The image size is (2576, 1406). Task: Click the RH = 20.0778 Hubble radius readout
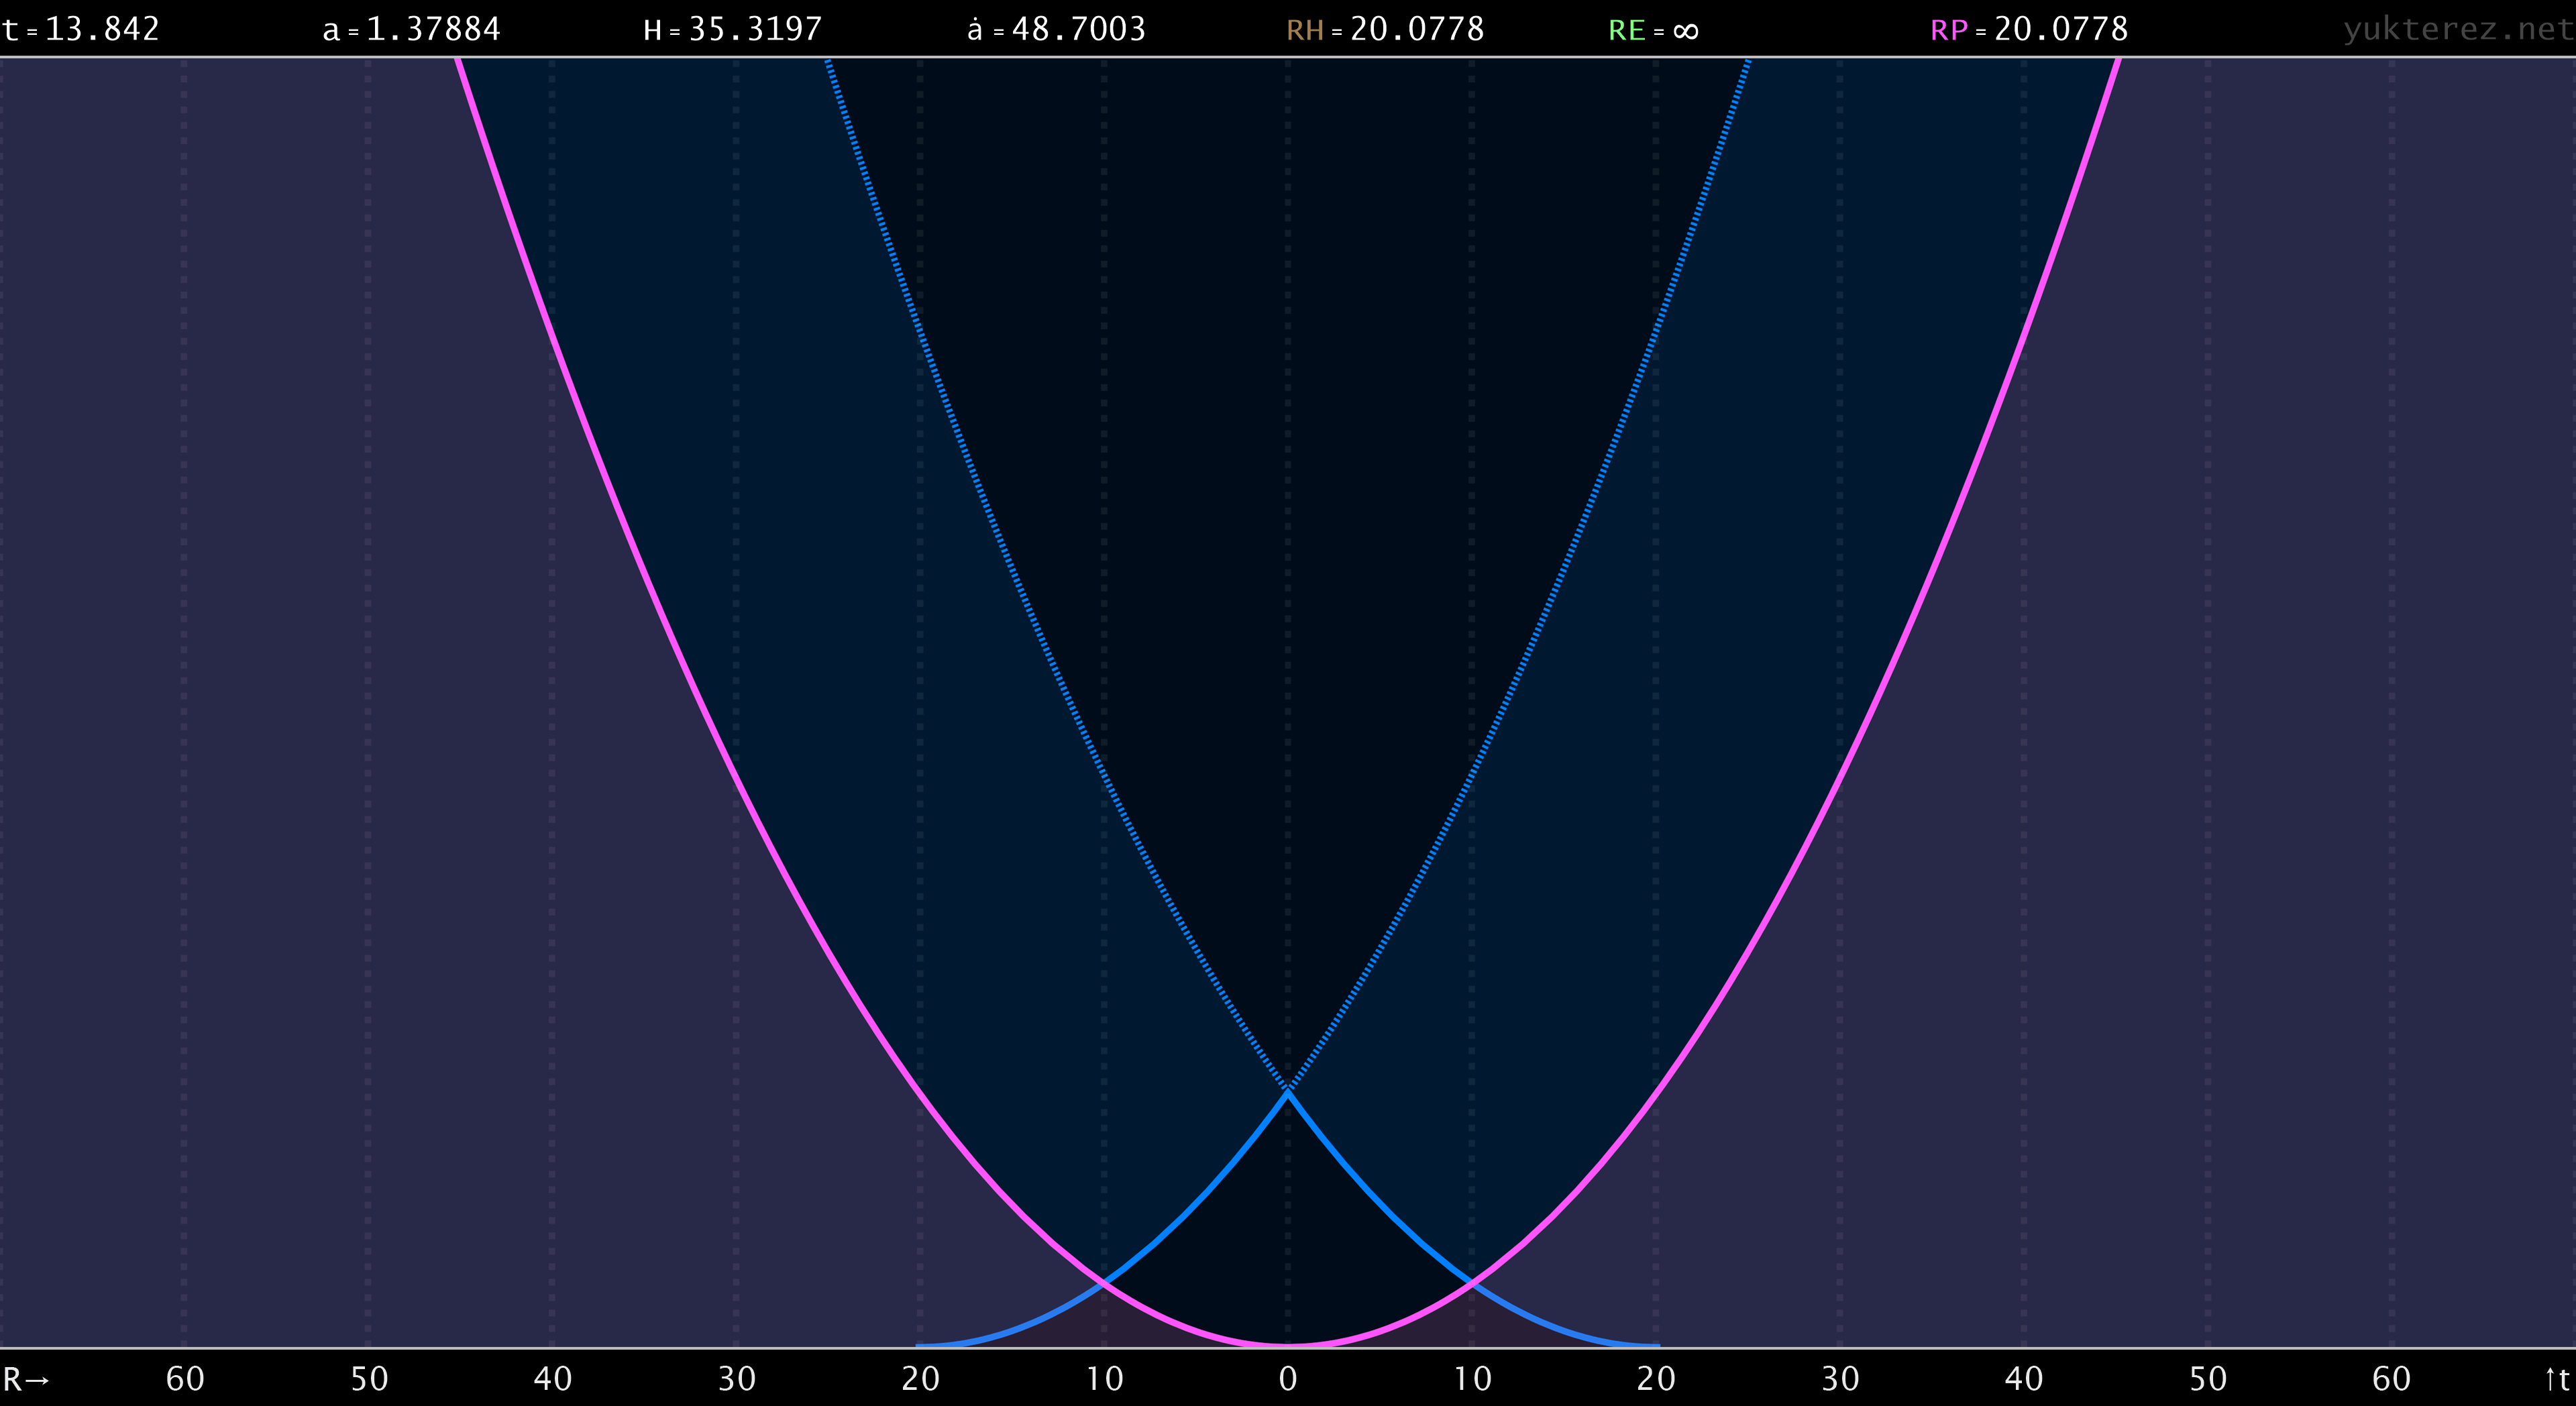pos(1385,29)
